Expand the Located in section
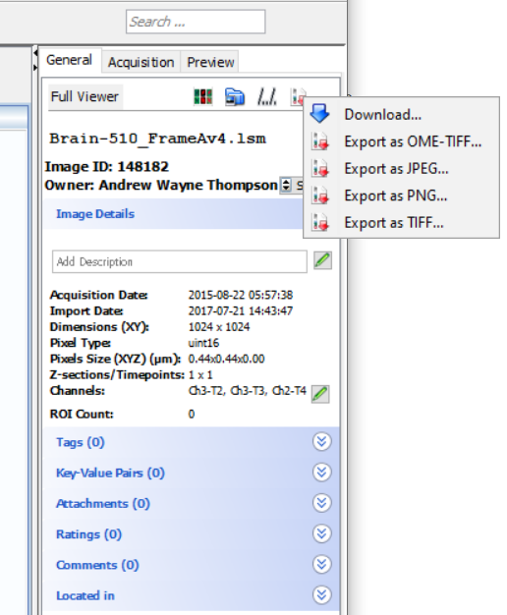 tap(321, 595)
